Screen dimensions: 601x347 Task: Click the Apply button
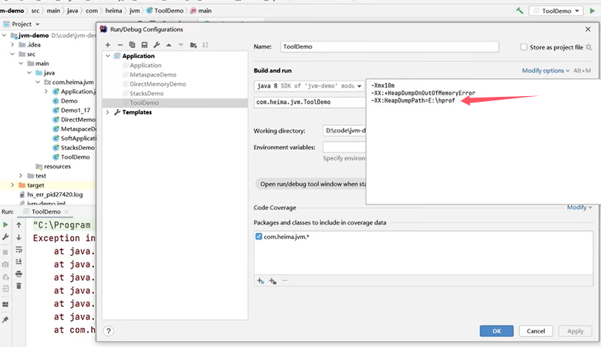(575, 331)
